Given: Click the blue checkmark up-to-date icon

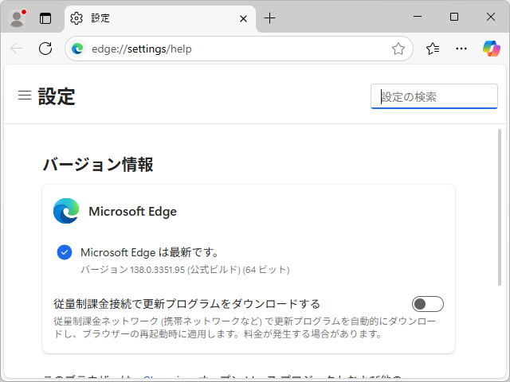Looking at the screenshot, I should click(65, 252).
